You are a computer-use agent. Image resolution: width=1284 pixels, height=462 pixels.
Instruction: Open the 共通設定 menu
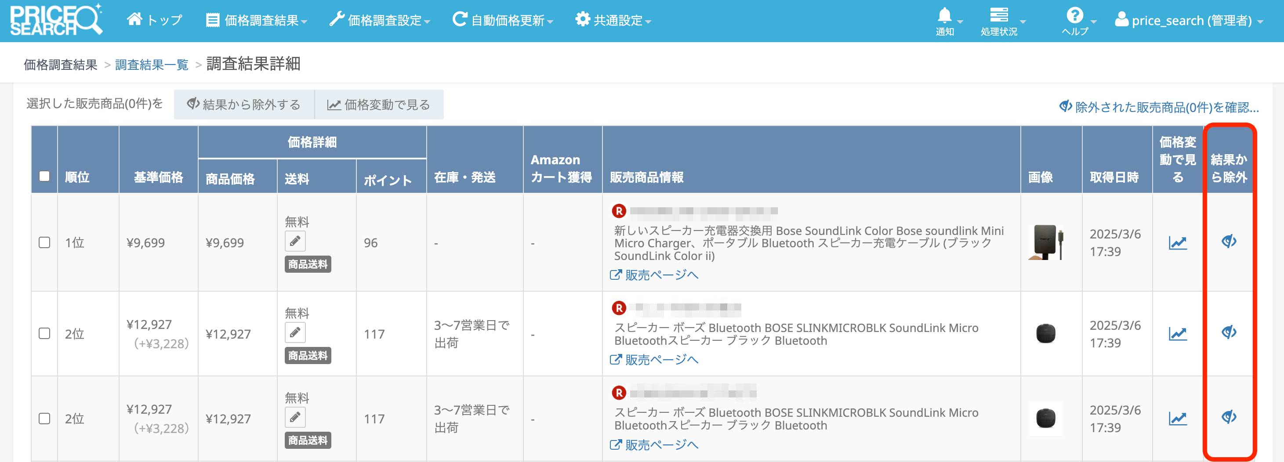click(x=613, y=21)
